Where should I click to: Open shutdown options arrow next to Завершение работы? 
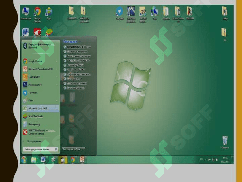tap(83, 149)
